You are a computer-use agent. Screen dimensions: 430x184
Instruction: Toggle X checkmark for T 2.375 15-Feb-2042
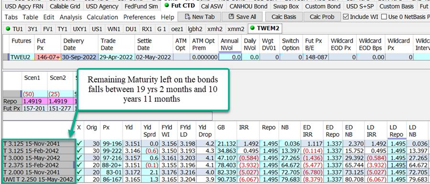(79, 165)
